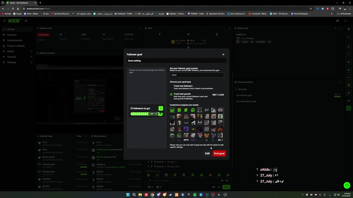Pick the purple emote in fourth row

coord(186,129)
